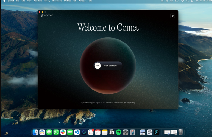Open Calendar from the dock
The image size is (212, 137).
point(98,132)
